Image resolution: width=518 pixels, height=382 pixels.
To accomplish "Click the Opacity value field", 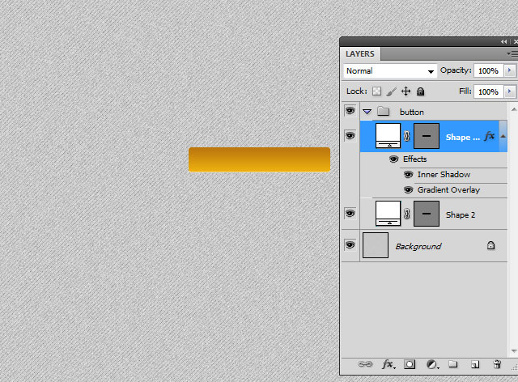I will point(488,70).
